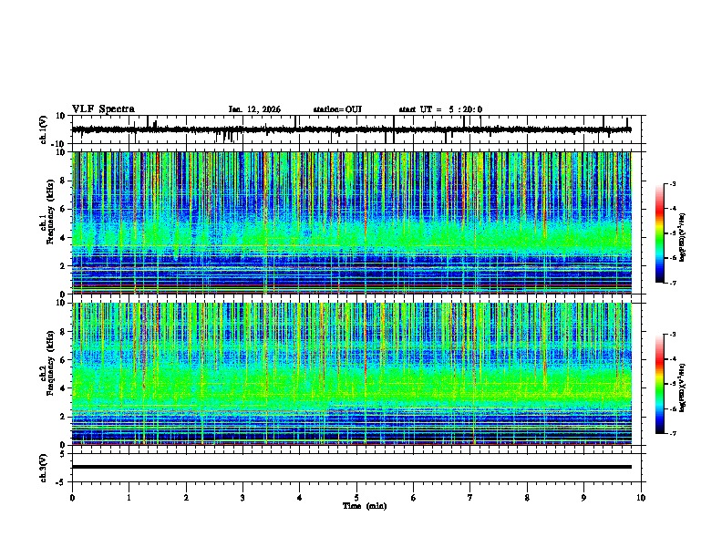Click time axis tick label 1

pos(129,498)
